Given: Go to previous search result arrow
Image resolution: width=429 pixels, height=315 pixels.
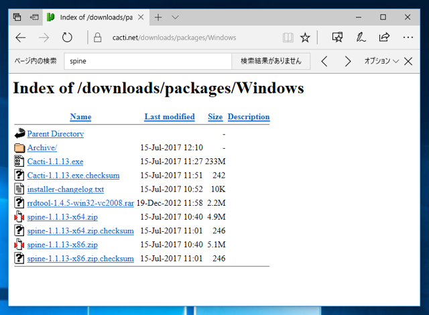Looking at the screenshot, I should [324, 61].
